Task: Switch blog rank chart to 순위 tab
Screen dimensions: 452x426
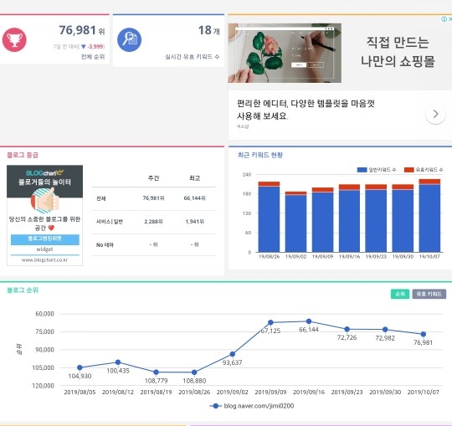Action: [x=400, y=294]
